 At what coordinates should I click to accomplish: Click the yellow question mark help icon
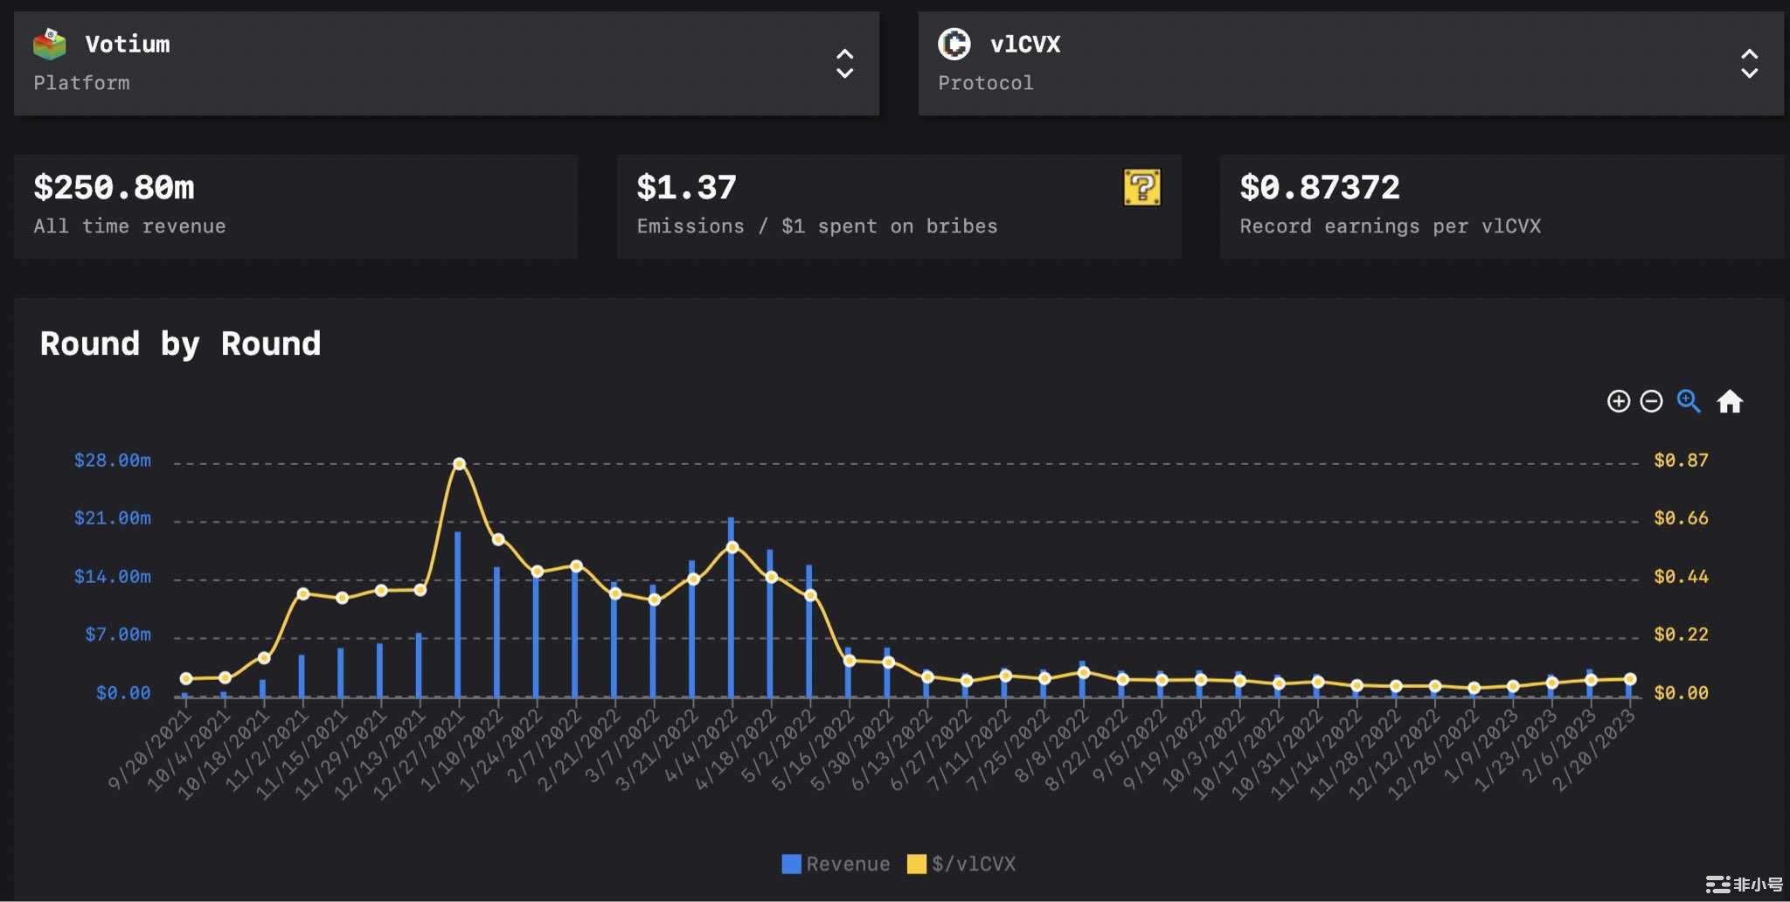click(x=1141, y=187)
